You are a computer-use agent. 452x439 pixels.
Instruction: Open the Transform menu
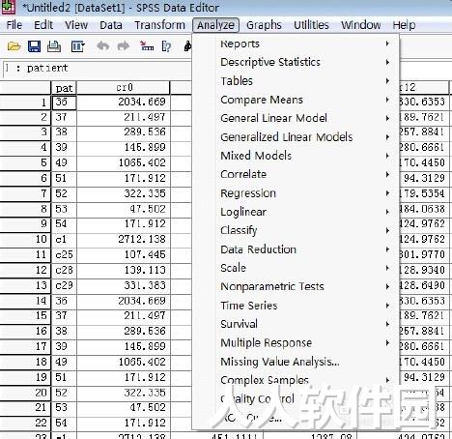pyautogui.click(x=159, y=25)
